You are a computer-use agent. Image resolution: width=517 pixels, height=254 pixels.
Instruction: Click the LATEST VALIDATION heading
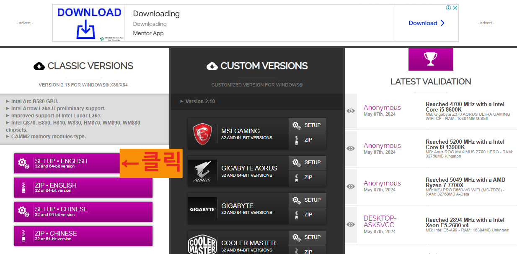click(431, 81)
